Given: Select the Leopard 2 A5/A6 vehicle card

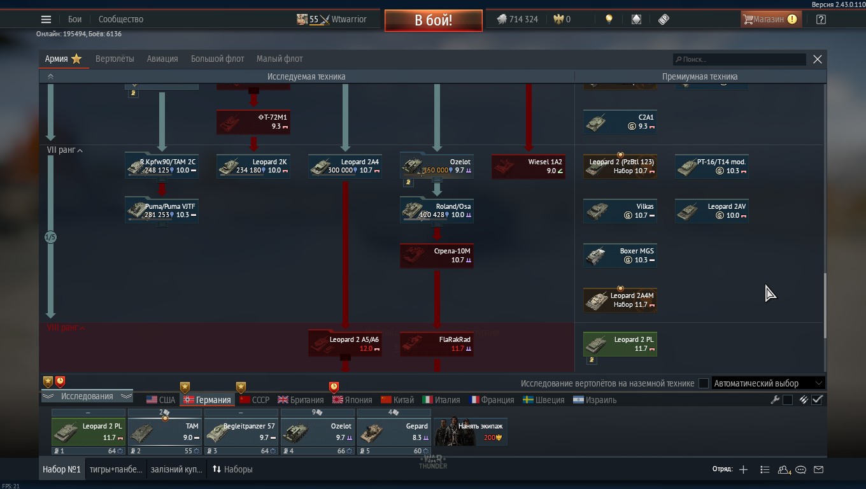Looking at the screenshot, I should click(345, 344).
